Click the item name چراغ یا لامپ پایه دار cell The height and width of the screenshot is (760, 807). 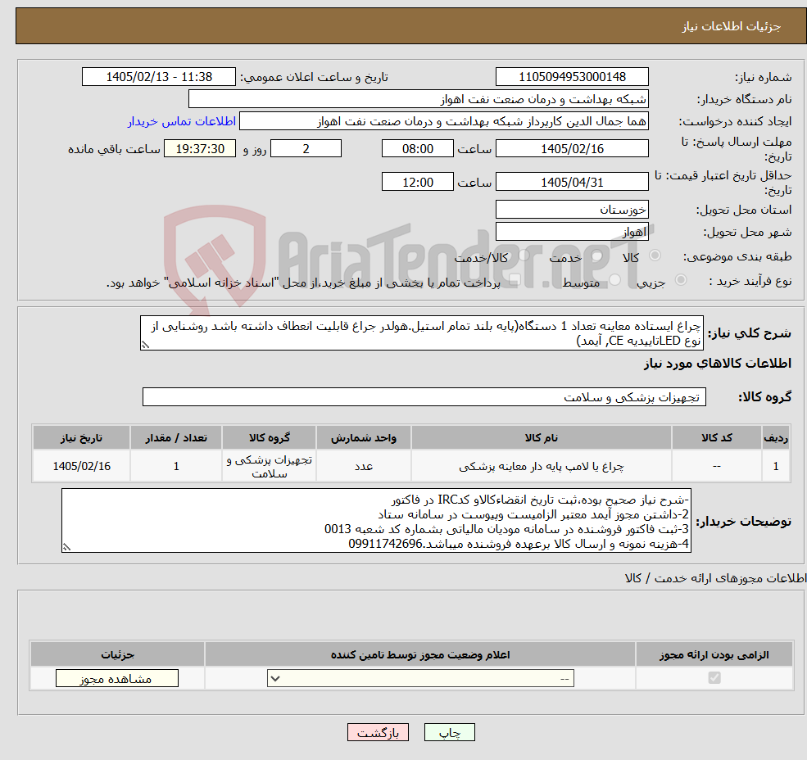541,466
